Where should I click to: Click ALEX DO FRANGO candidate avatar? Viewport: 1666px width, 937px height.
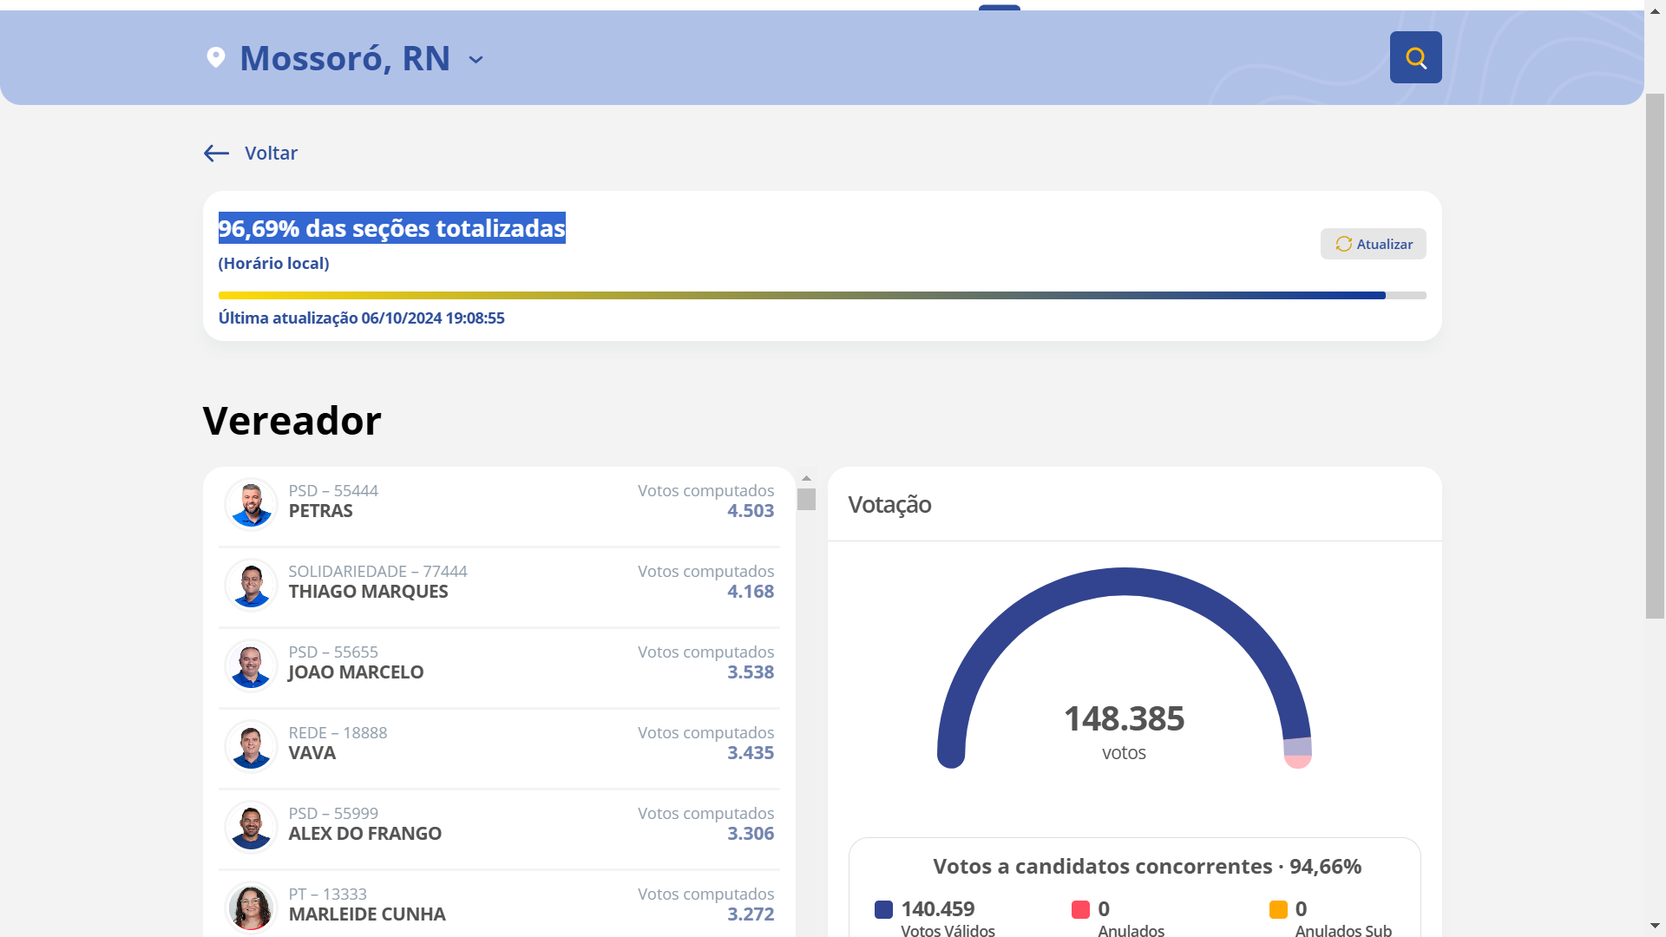251,827
